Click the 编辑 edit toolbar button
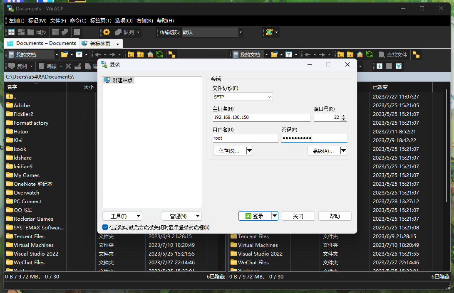454x293 pixels. point(47,66)
